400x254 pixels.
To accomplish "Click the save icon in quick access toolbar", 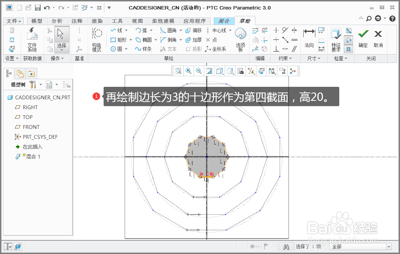I will [38, 8].
